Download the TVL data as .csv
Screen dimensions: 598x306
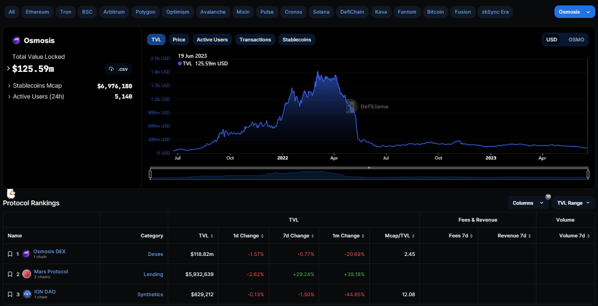click(118, 69)
